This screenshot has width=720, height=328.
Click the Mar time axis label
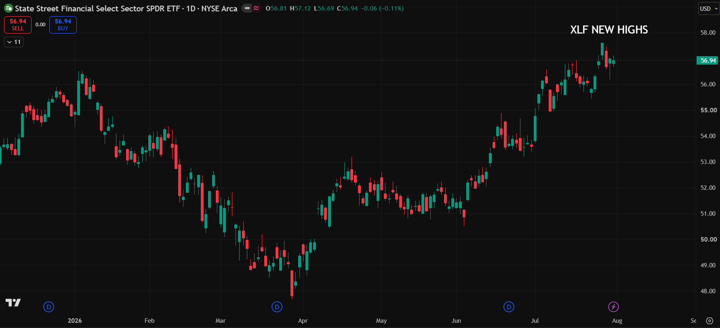221,321
